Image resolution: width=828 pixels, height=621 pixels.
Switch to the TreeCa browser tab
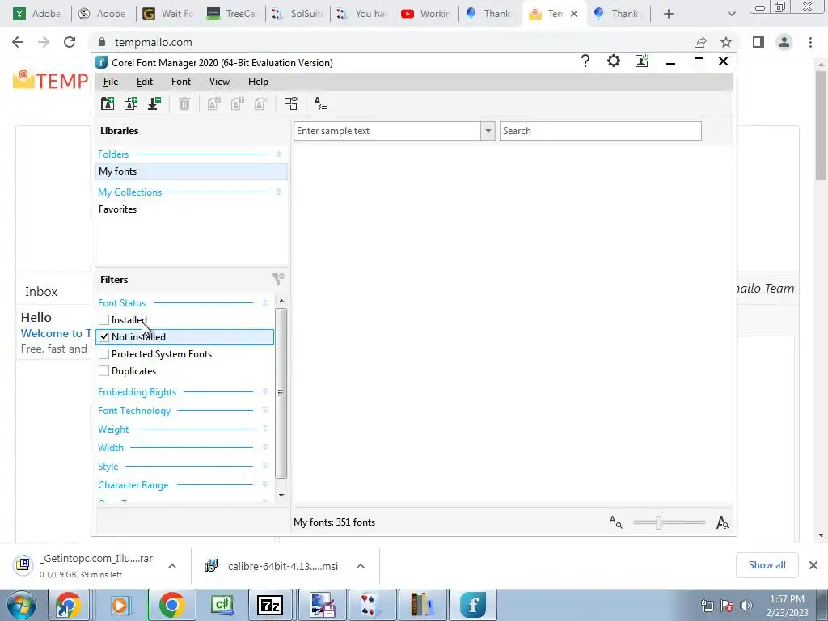[x=232, y=14]
